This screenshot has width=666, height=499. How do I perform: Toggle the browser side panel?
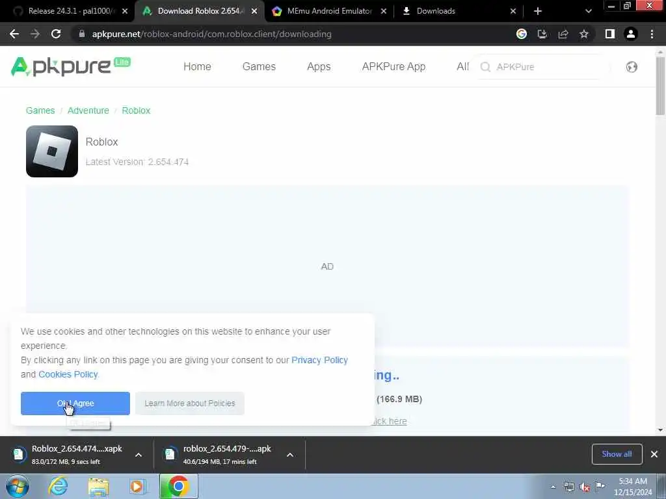point(610,34)
